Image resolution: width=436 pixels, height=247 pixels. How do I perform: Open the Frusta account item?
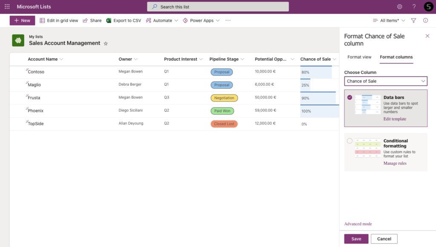[34, 98]
